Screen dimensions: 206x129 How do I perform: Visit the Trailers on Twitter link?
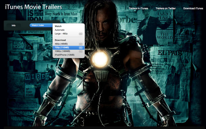[x=165, y=8]
